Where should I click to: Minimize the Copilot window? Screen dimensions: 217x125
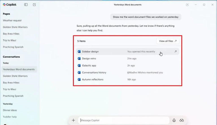pyautogui.click(x=196, y=5)
